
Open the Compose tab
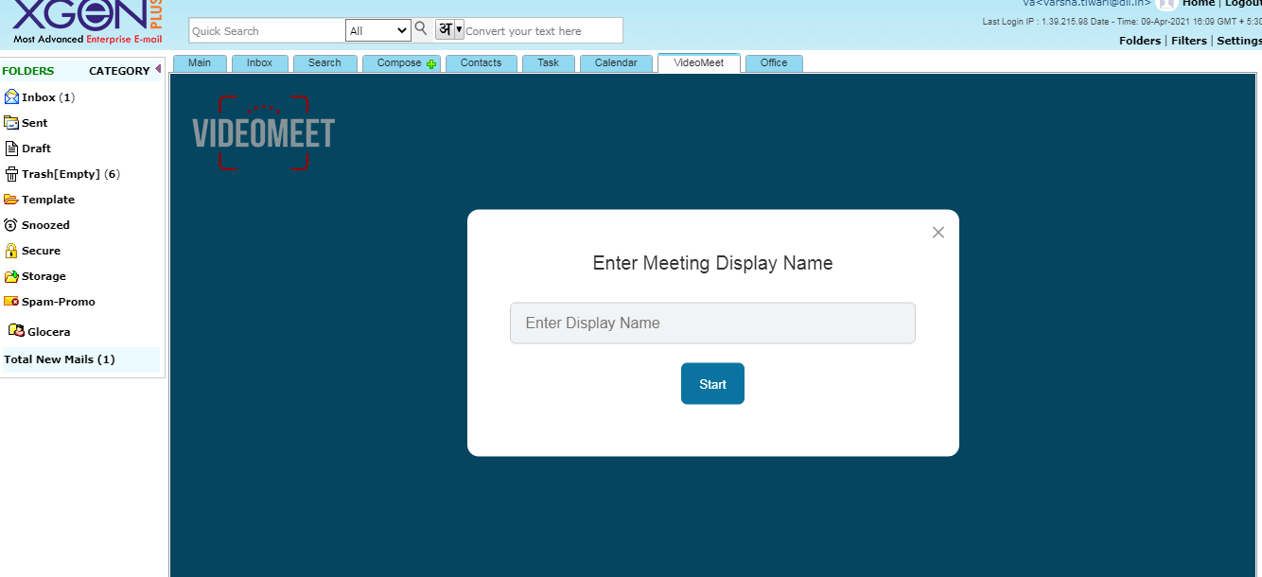pyautogui.click(x=401, y=63)
